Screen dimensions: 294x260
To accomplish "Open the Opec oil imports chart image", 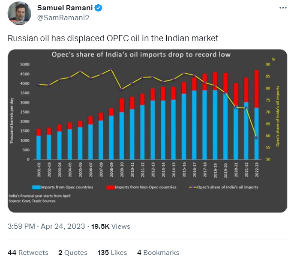I will (x=147, y=131).
